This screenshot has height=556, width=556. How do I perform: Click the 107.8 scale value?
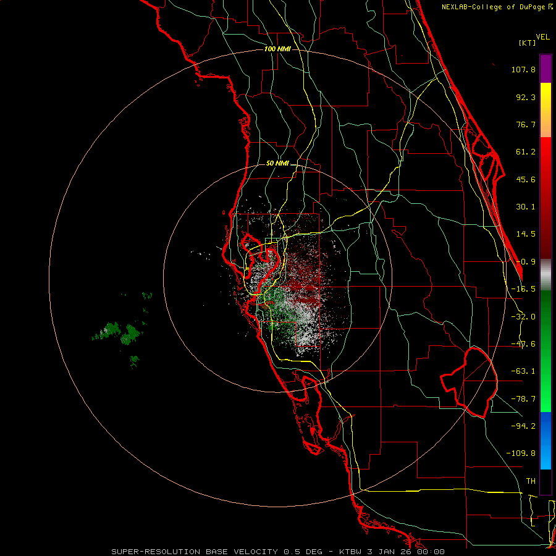pos(523,69)
